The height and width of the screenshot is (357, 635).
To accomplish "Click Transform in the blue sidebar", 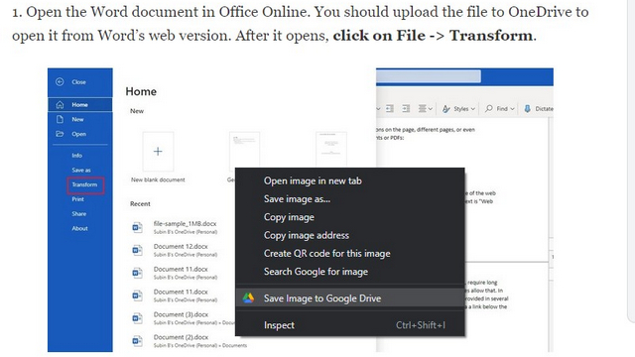I will [84, 184].
